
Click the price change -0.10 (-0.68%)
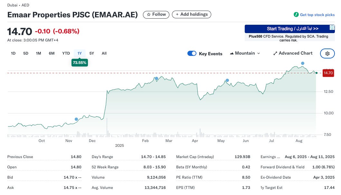click(x=57, y=31)
